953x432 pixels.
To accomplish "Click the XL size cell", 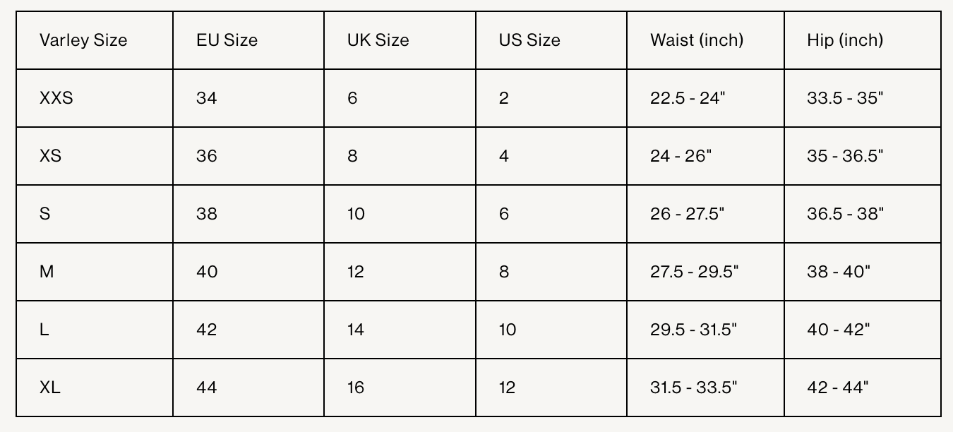I will (95, 388).
